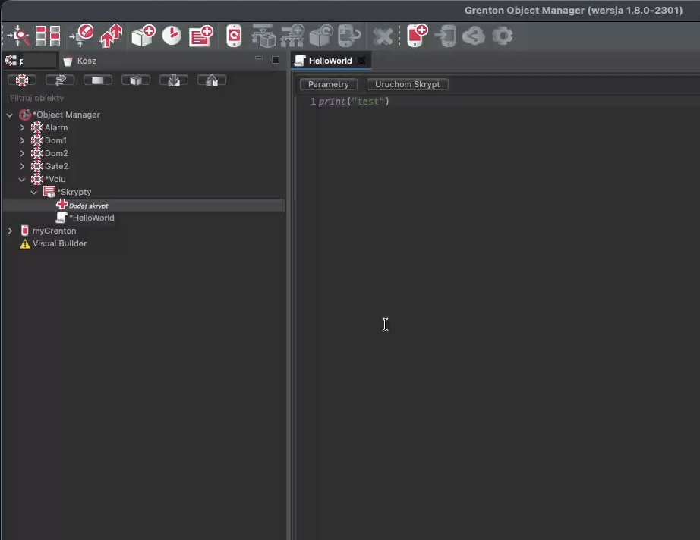Click the grayed send-to-phone arrow icon

click(446, 36)
